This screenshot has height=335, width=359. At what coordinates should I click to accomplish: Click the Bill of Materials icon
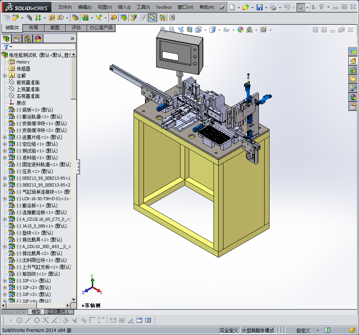[124, 17]
